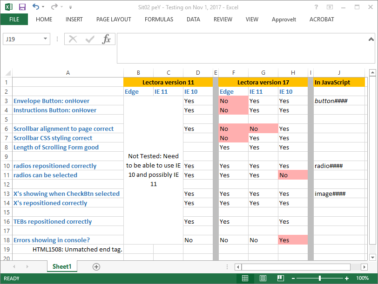Image resolution: width=378 pixels, height=284 pixels.
Task: Select the DATA ribbon tab
Action: point(193,19)
